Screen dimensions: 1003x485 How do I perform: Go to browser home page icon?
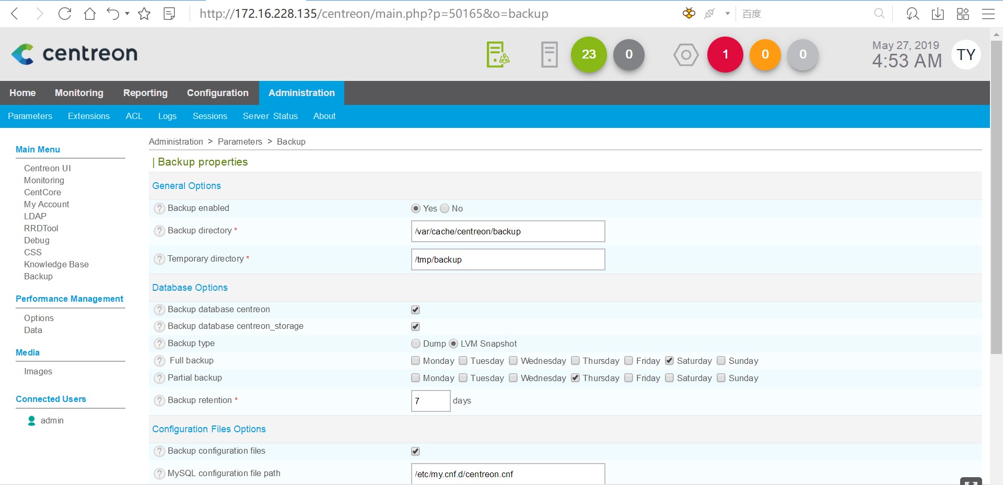[90, 14]
